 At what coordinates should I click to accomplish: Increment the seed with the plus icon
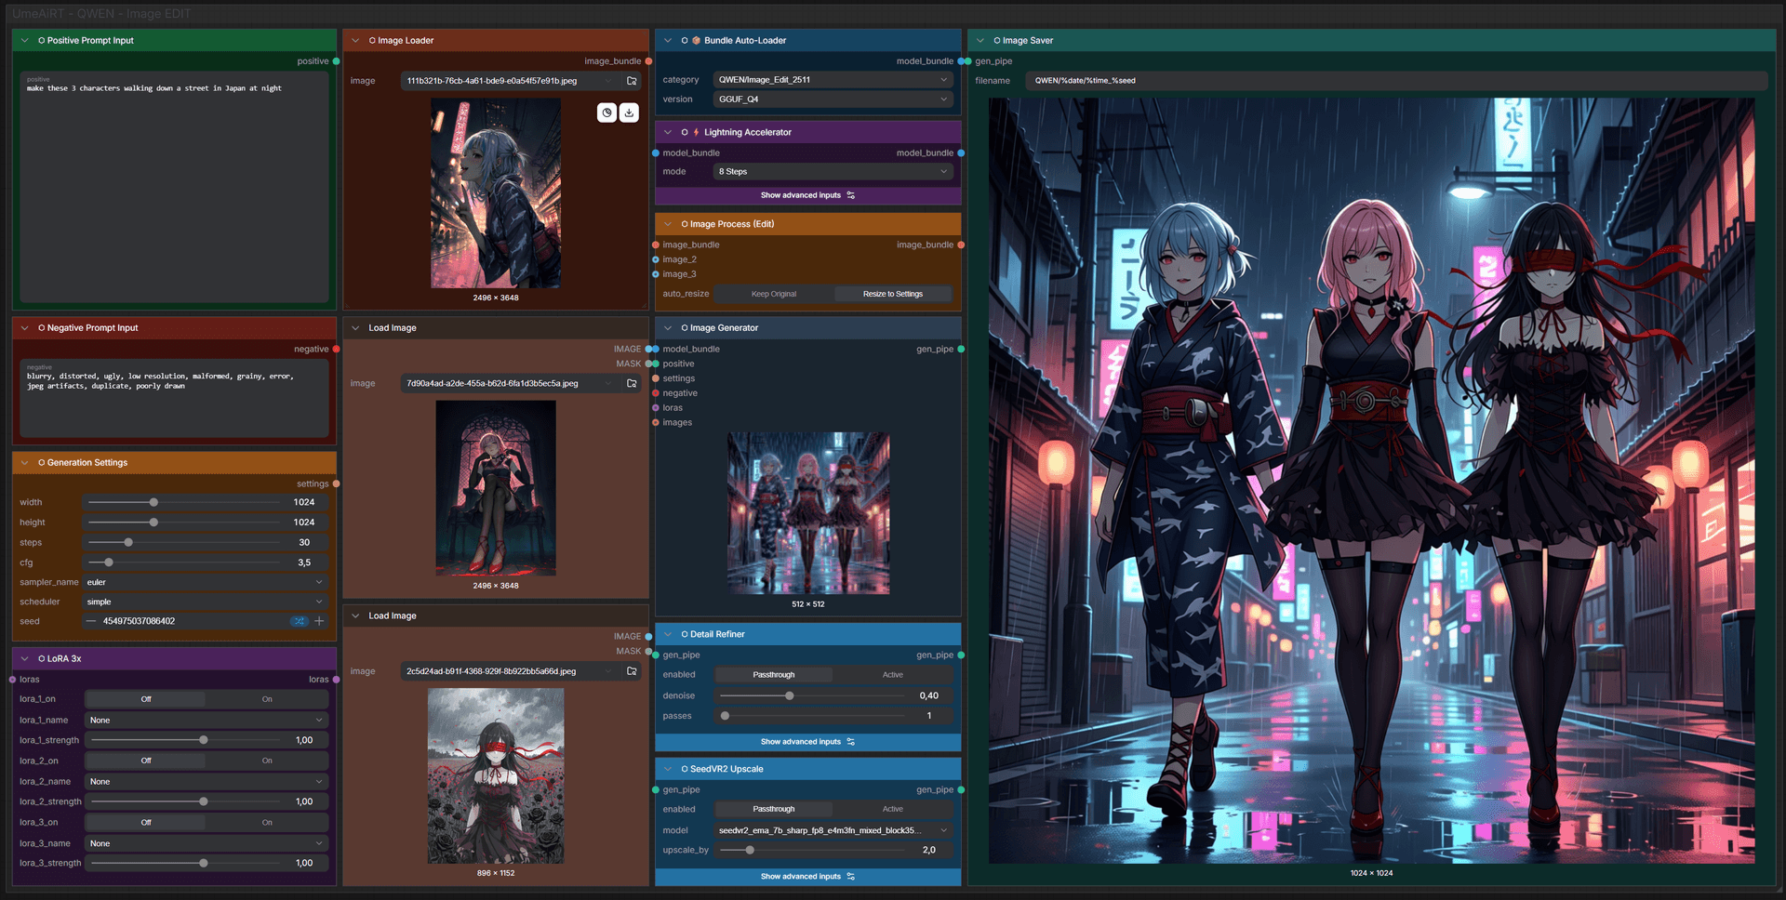pyautogui.click(x=319, y=621)
